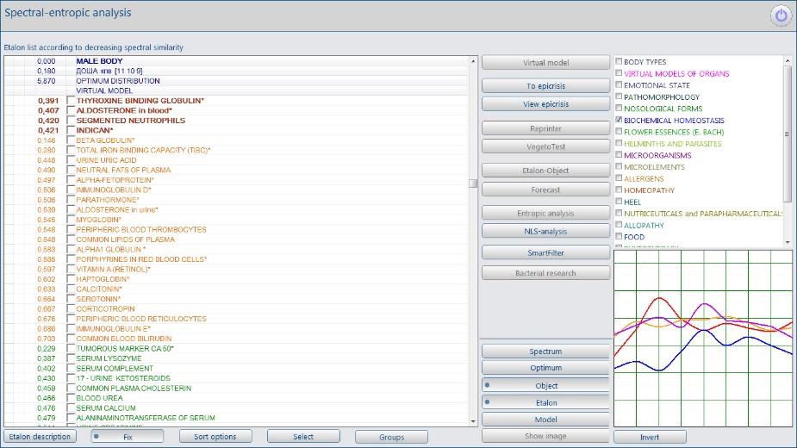Open the Forecast button
The height and width of the screenshot is (448, 797).
[x=545, y=190]
